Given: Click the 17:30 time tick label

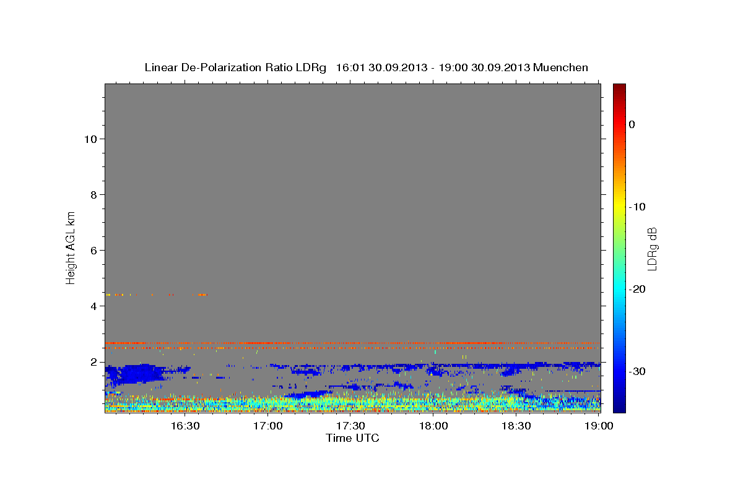Looking at the screenshot, I should point(350,426).
